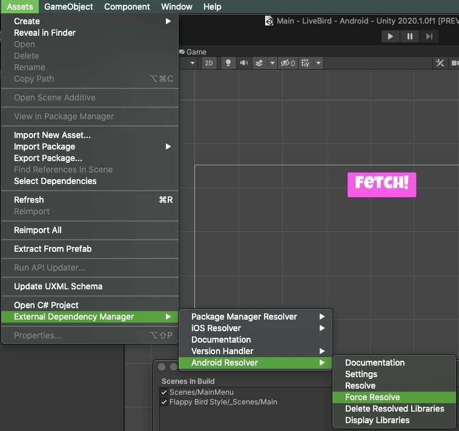
Task: Select Reimport All
Action: [x=90, y=230]
